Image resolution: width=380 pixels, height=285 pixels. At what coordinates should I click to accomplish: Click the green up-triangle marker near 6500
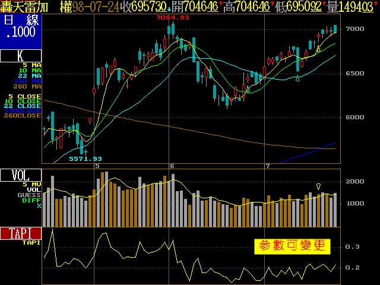[297, 79]
